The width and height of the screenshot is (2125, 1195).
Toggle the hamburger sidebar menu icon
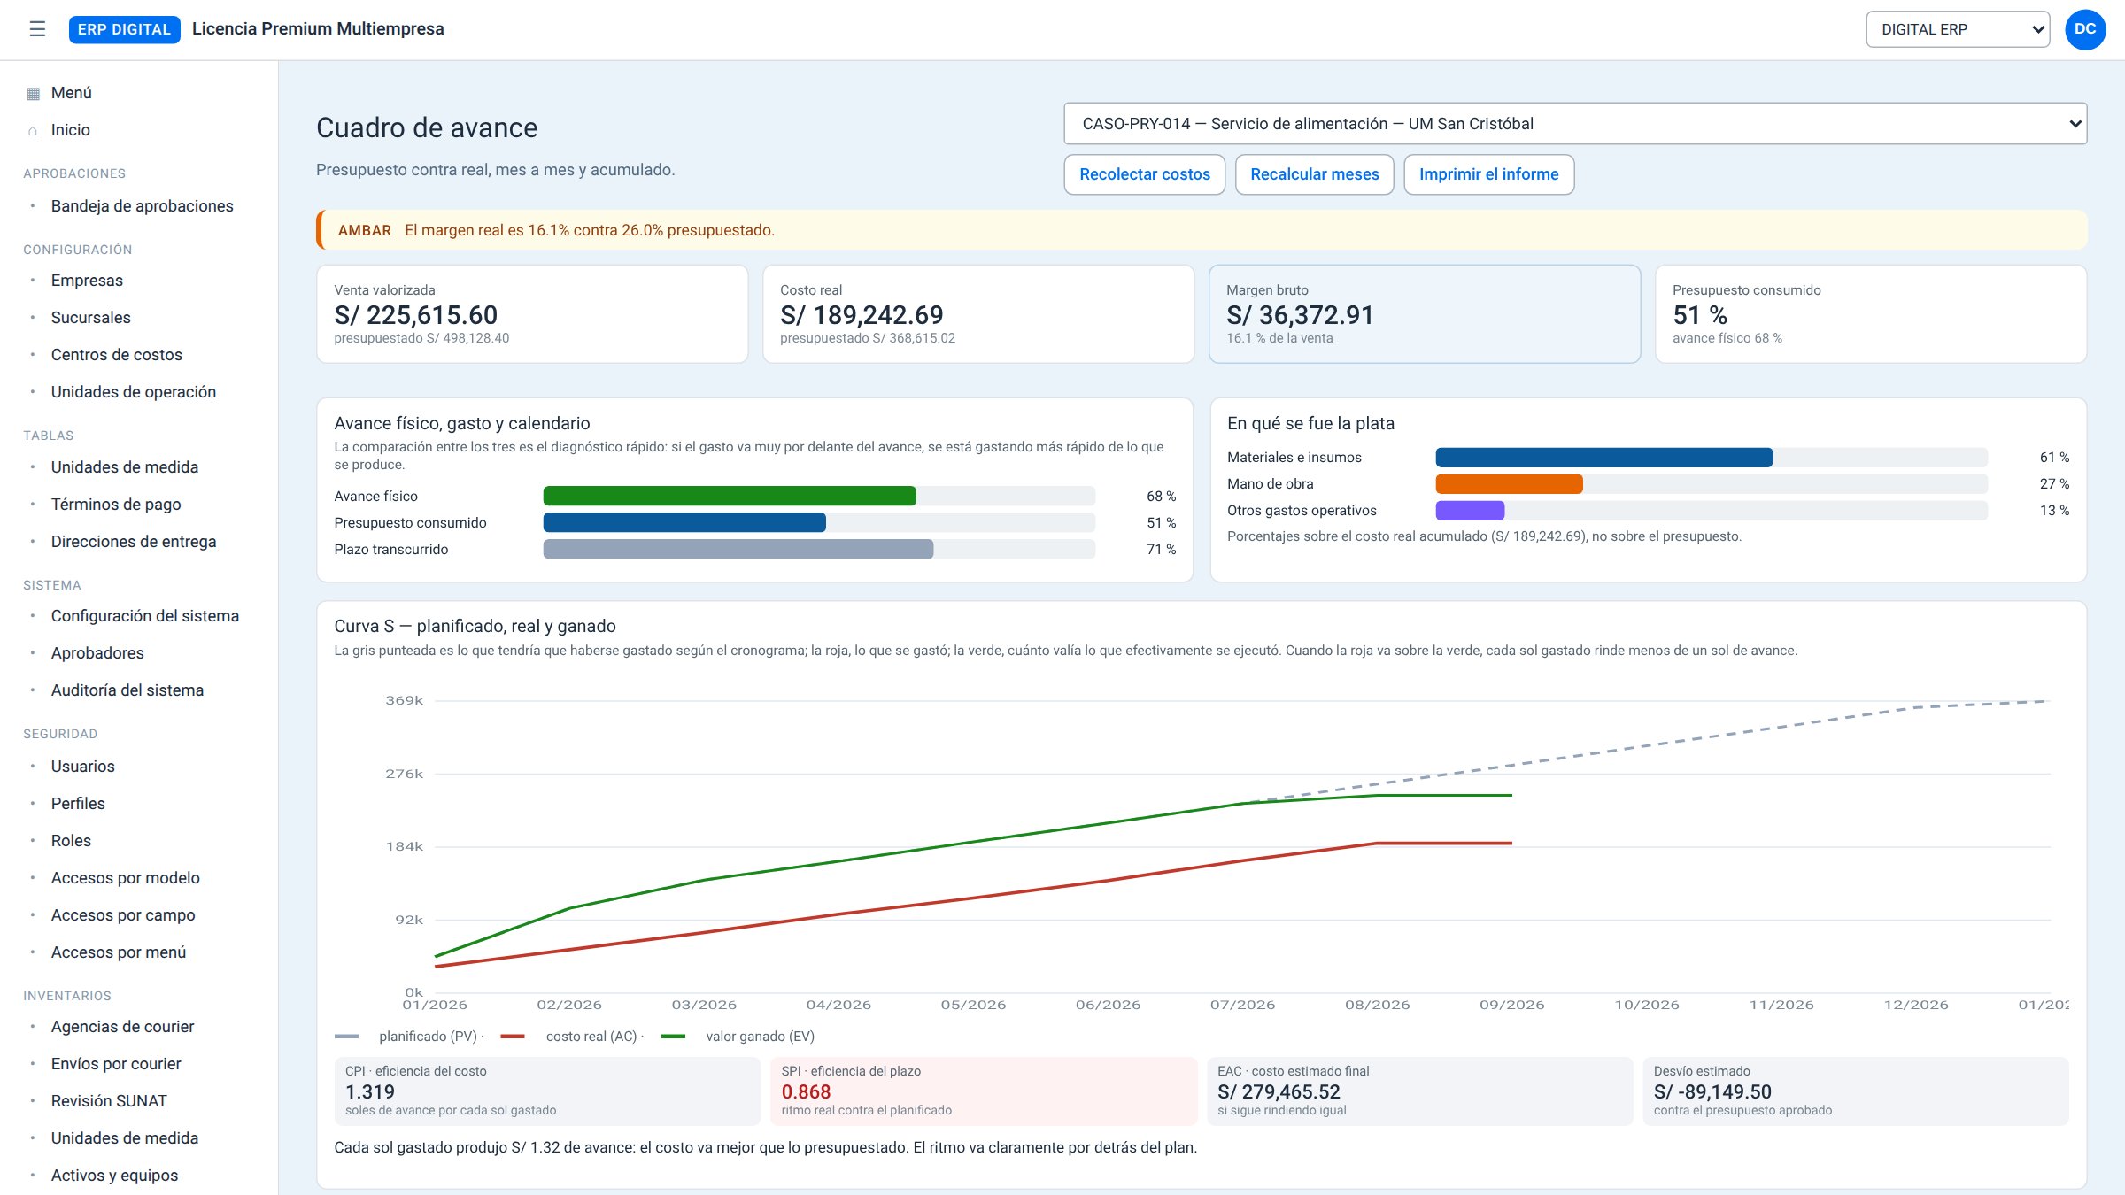pyautogui.click(x=37, y=29)
